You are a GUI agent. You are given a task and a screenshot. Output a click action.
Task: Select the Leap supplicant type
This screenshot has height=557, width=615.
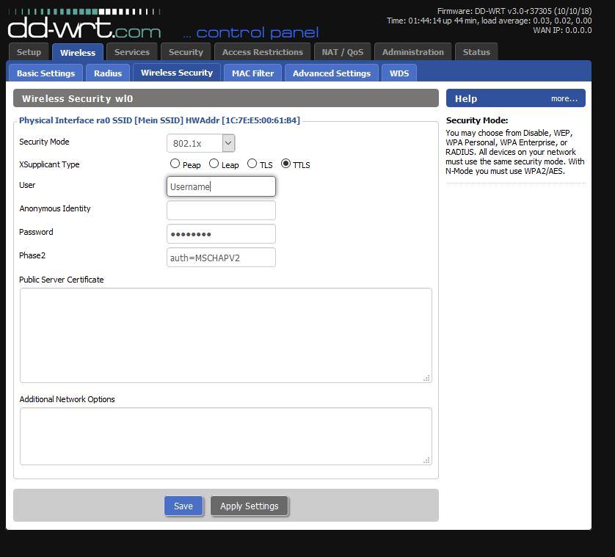[214, 164]
